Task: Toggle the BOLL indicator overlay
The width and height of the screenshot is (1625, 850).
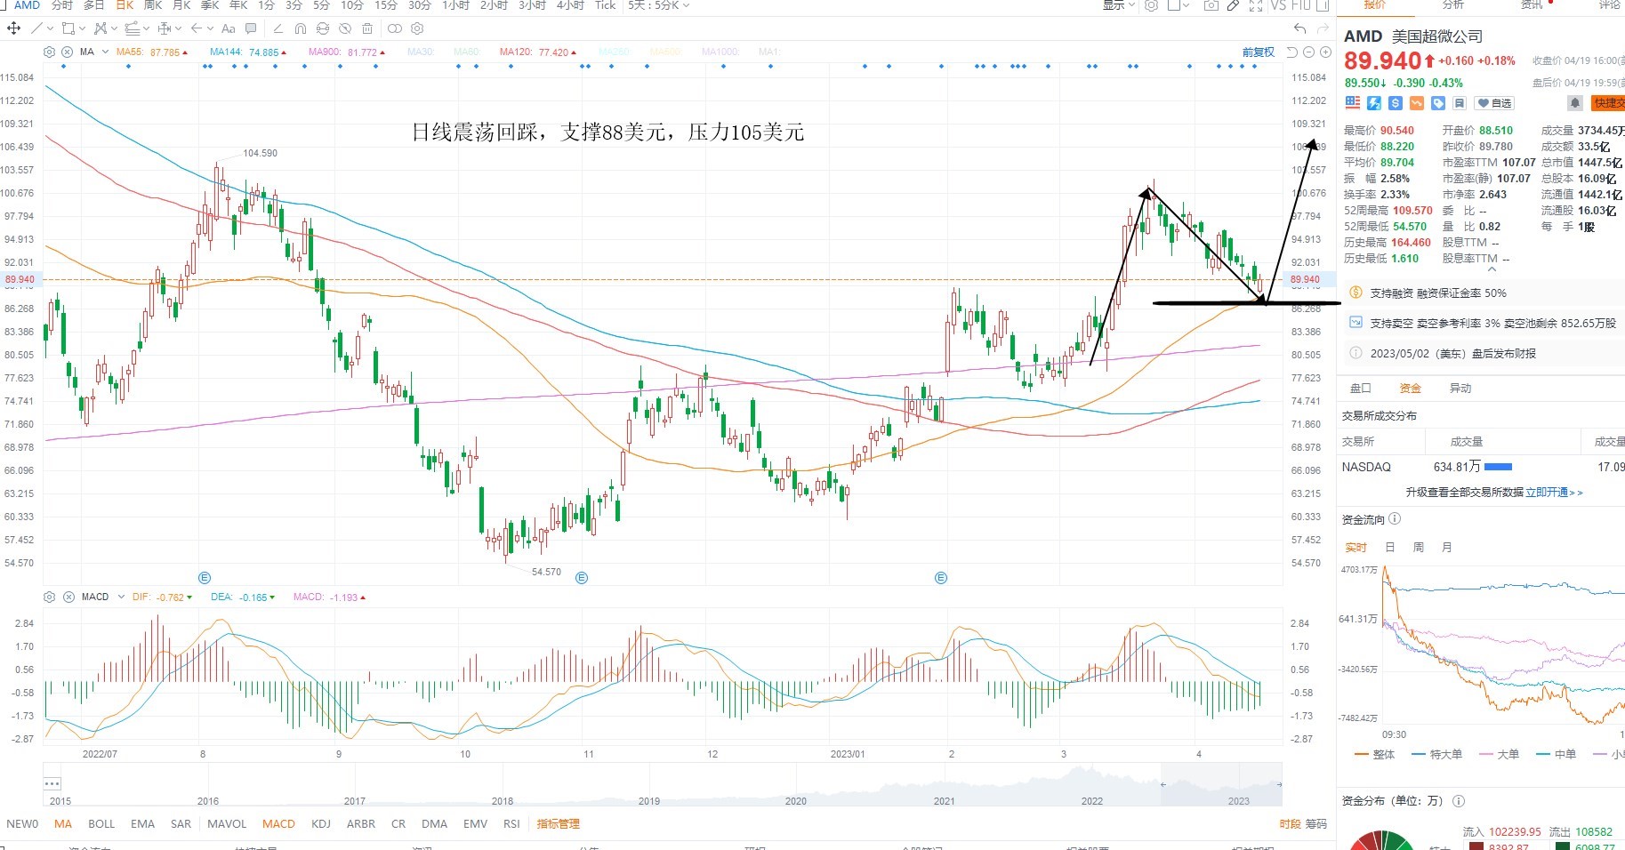Action: click(x=101, y=824)
